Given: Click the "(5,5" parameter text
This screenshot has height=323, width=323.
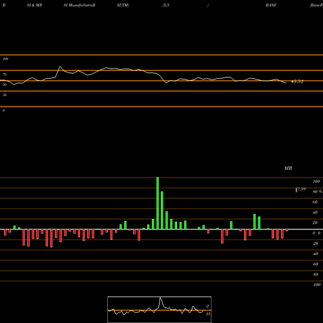Looking at the screenshot, I should [x=166, y=5].
